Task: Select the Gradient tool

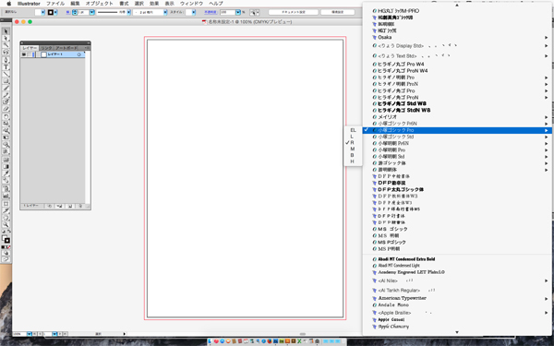Action: (6, 167)
